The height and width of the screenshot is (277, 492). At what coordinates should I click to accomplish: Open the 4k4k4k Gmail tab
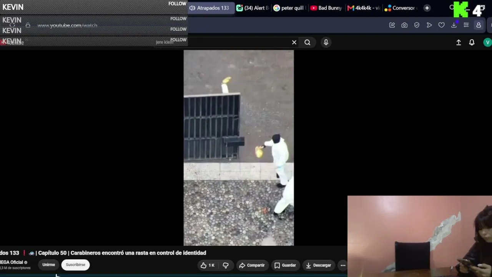click(363, 8)
